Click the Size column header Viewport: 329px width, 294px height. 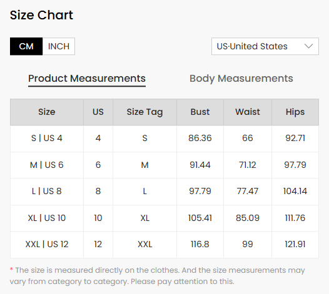47,112
